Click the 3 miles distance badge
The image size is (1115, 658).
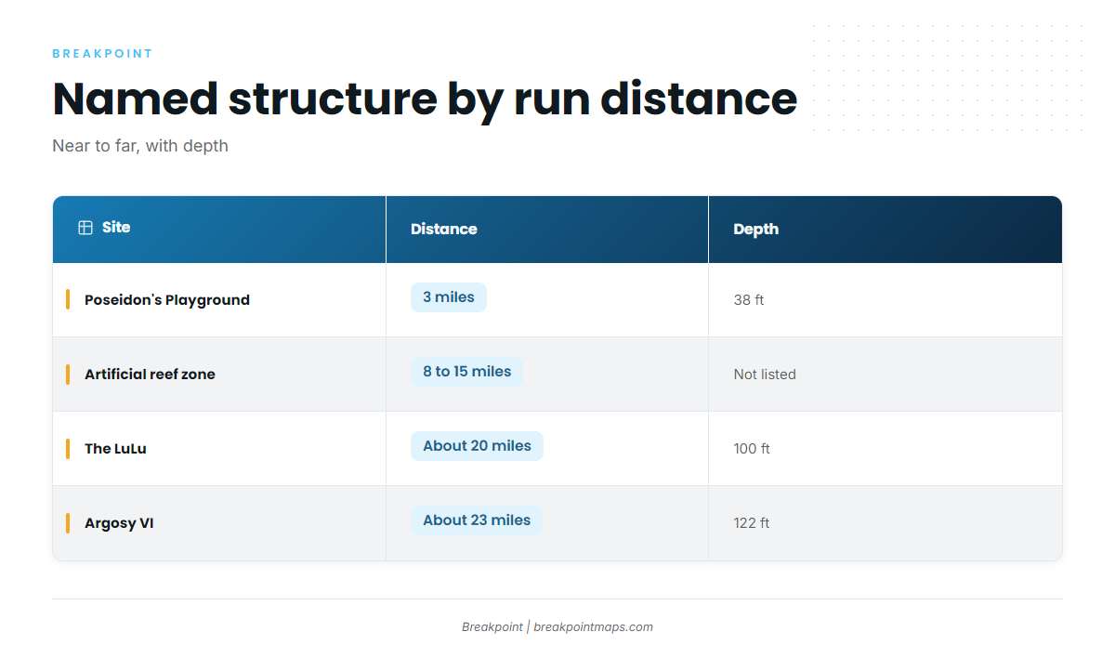[449, 297]
